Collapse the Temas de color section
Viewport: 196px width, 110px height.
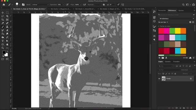pos(159,26)
